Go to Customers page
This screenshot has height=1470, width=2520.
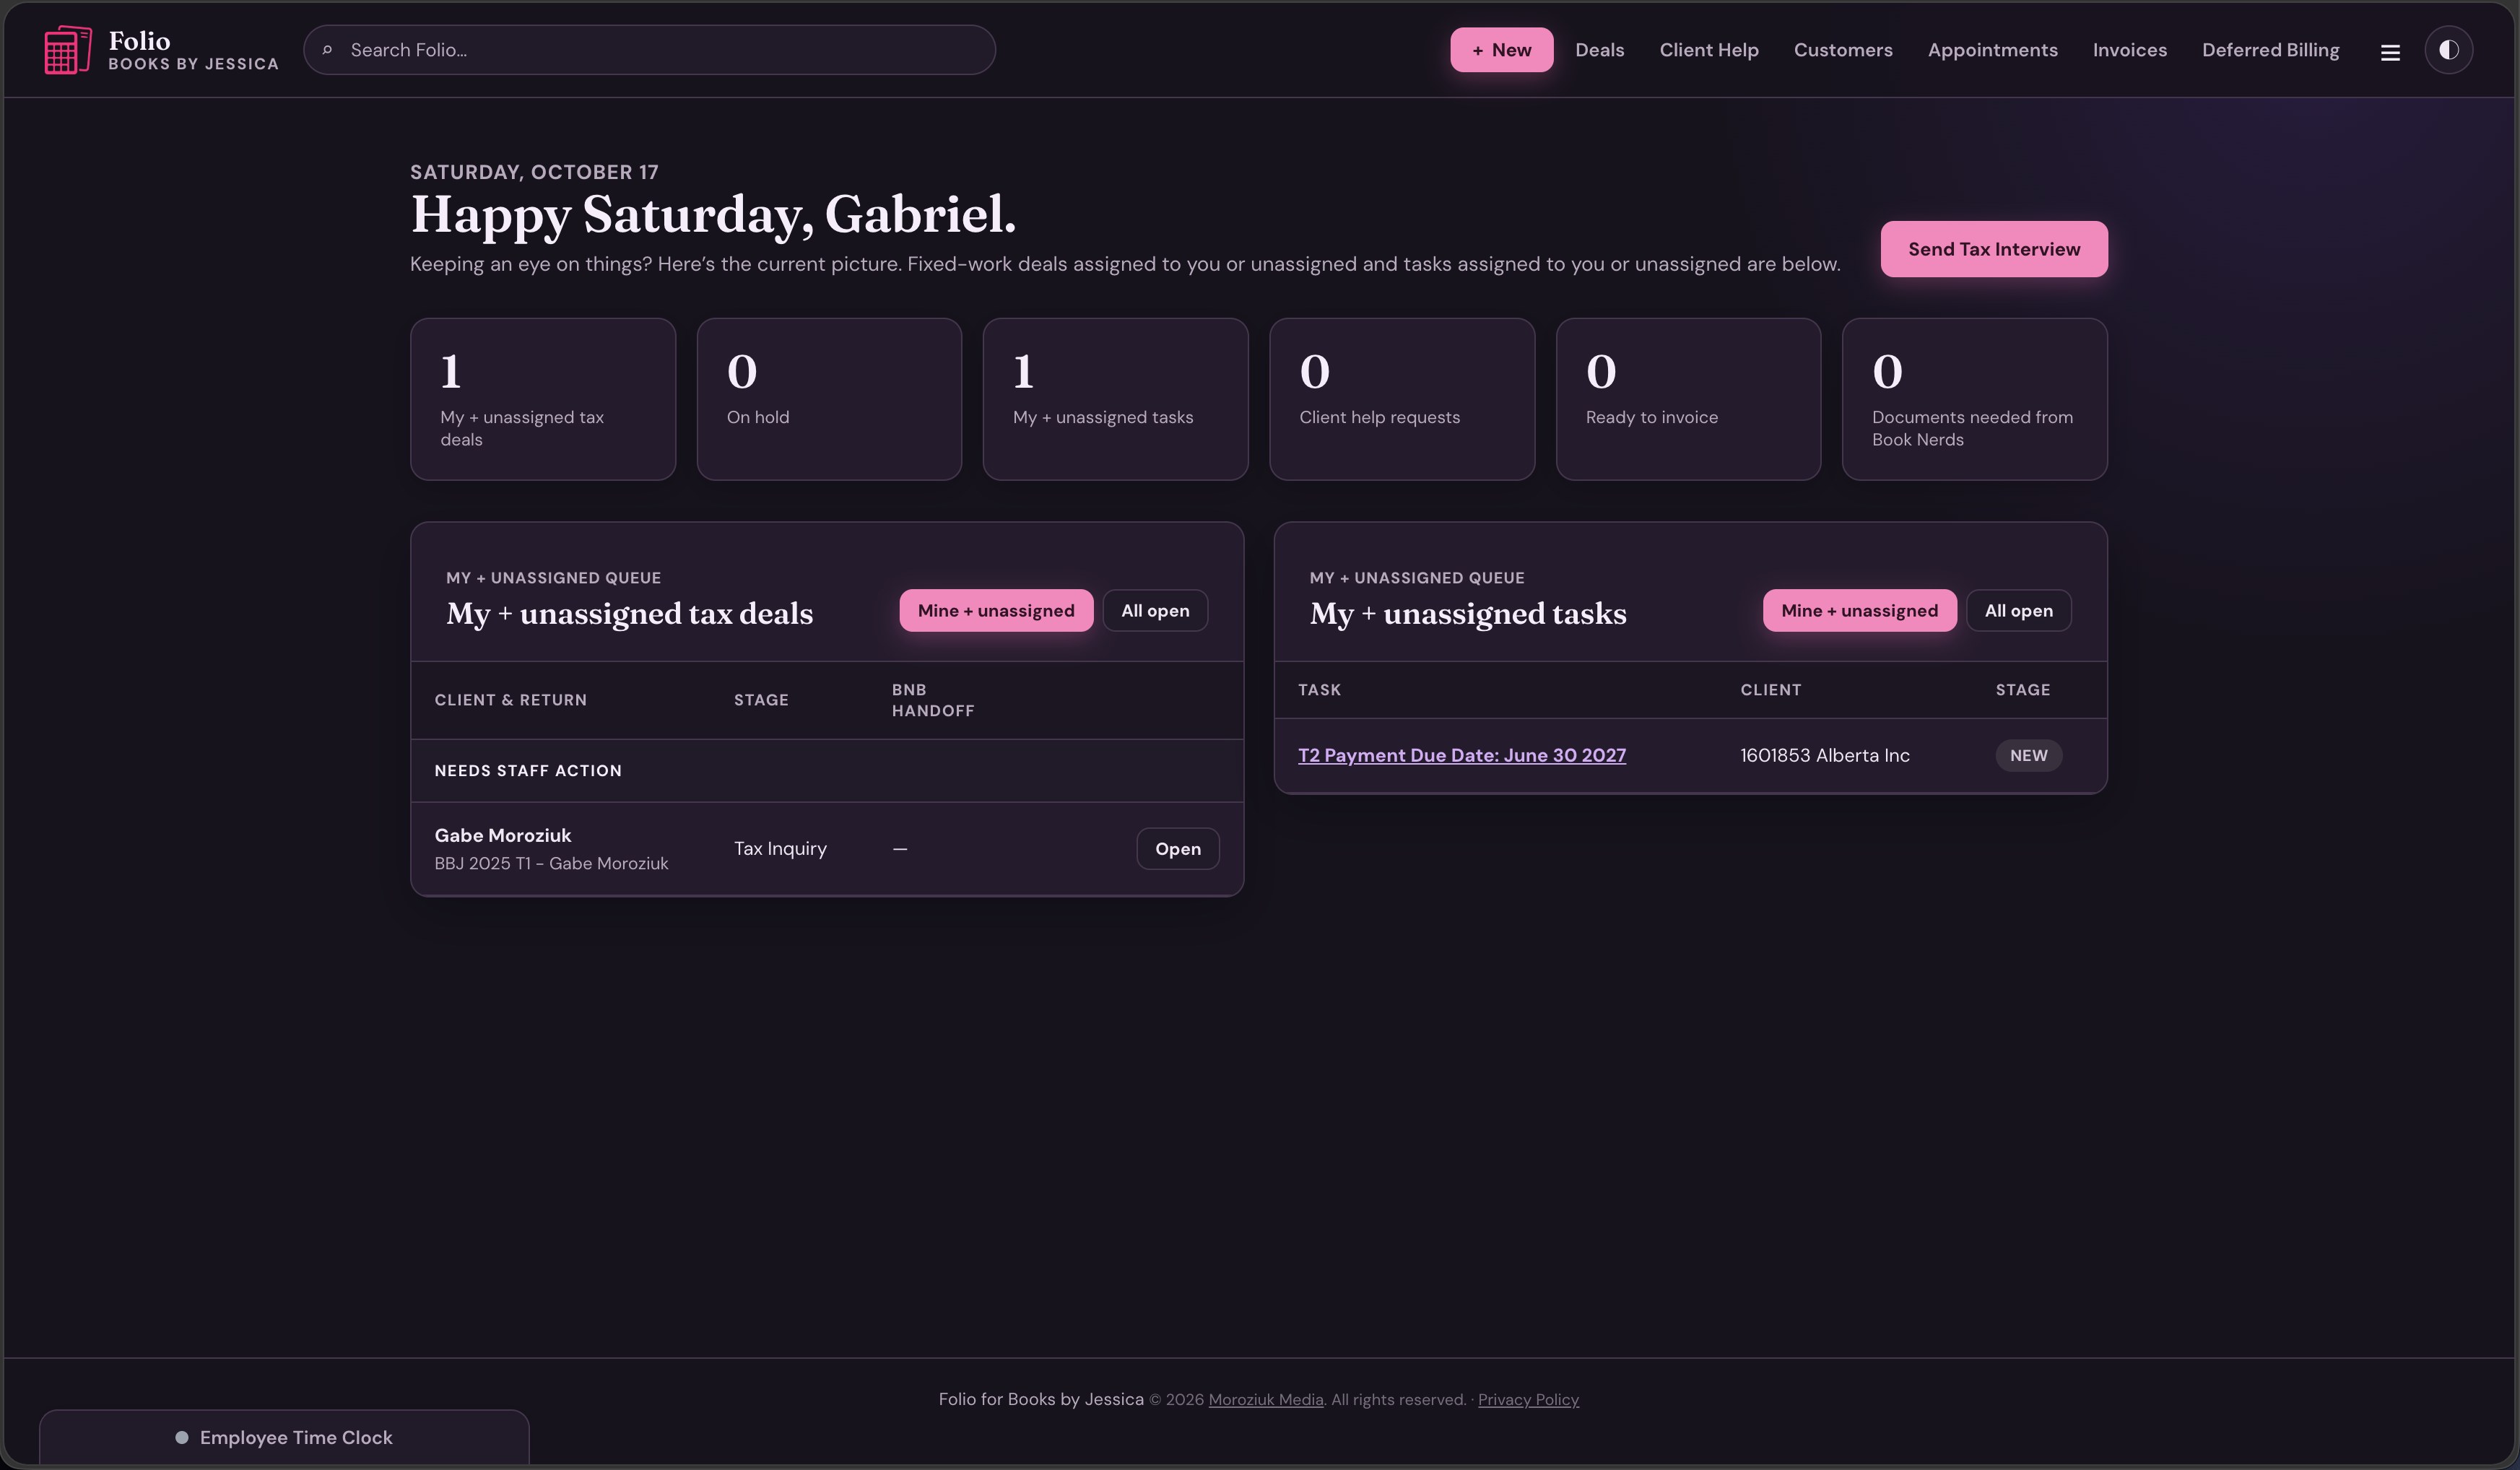1842,50
